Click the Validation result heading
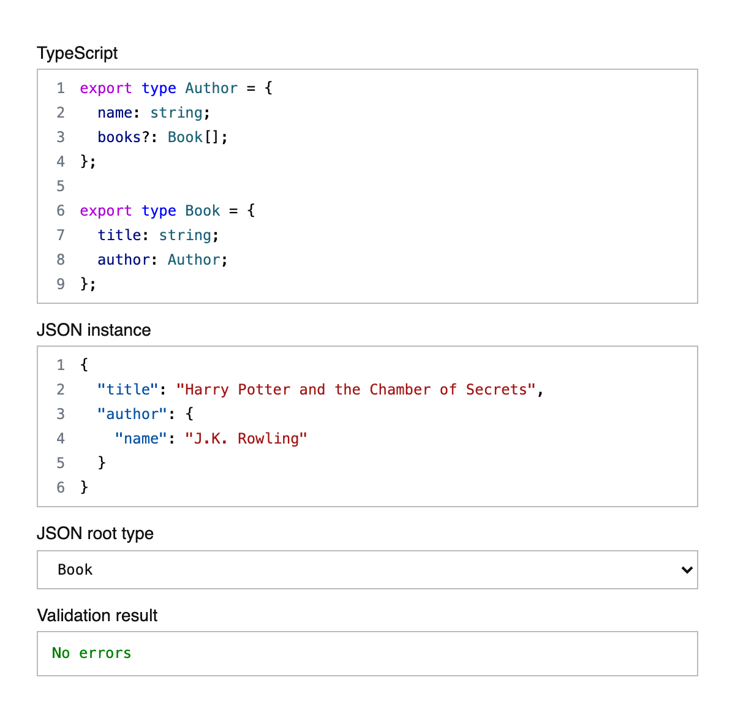The height and width of the screenshot is (718, 735). 97,616
